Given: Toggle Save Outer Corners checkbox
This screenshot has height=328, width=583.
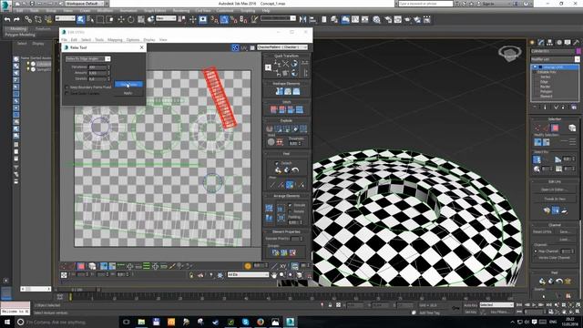Looking at the screenshot, I should tap(66, 93).
